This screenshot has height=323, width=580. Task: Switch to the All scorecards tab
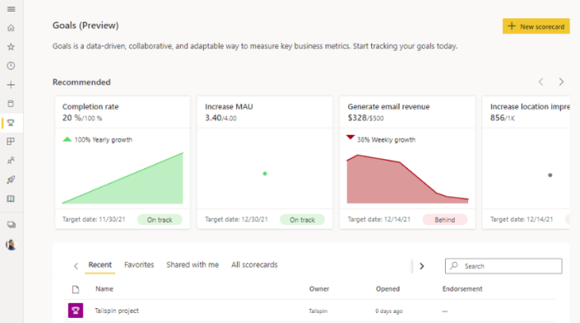pos(254,264)
